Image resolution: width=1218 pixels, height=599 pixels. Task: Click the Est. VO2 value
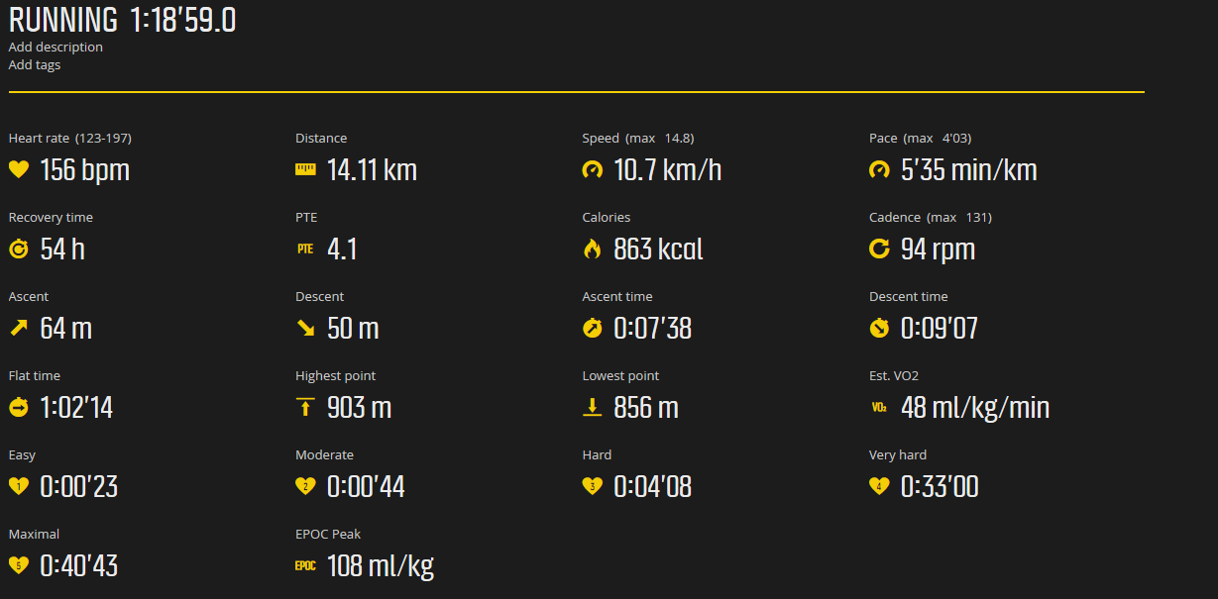click(x=975, y=407)
